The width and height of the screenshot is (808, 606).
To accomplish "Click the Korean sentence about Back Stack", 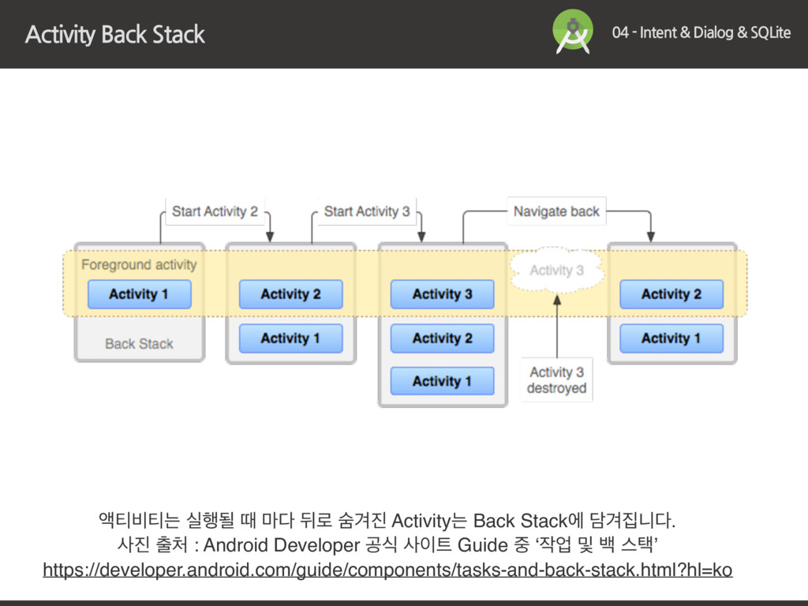I will (387, 521).
